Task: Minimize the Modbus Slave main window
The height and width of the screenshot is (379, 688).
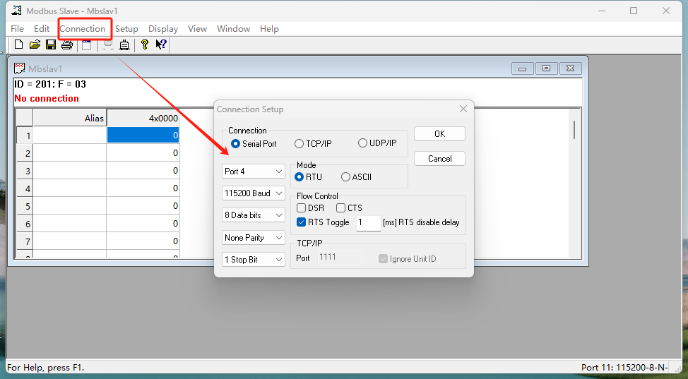Action: [x=602, y=11]
